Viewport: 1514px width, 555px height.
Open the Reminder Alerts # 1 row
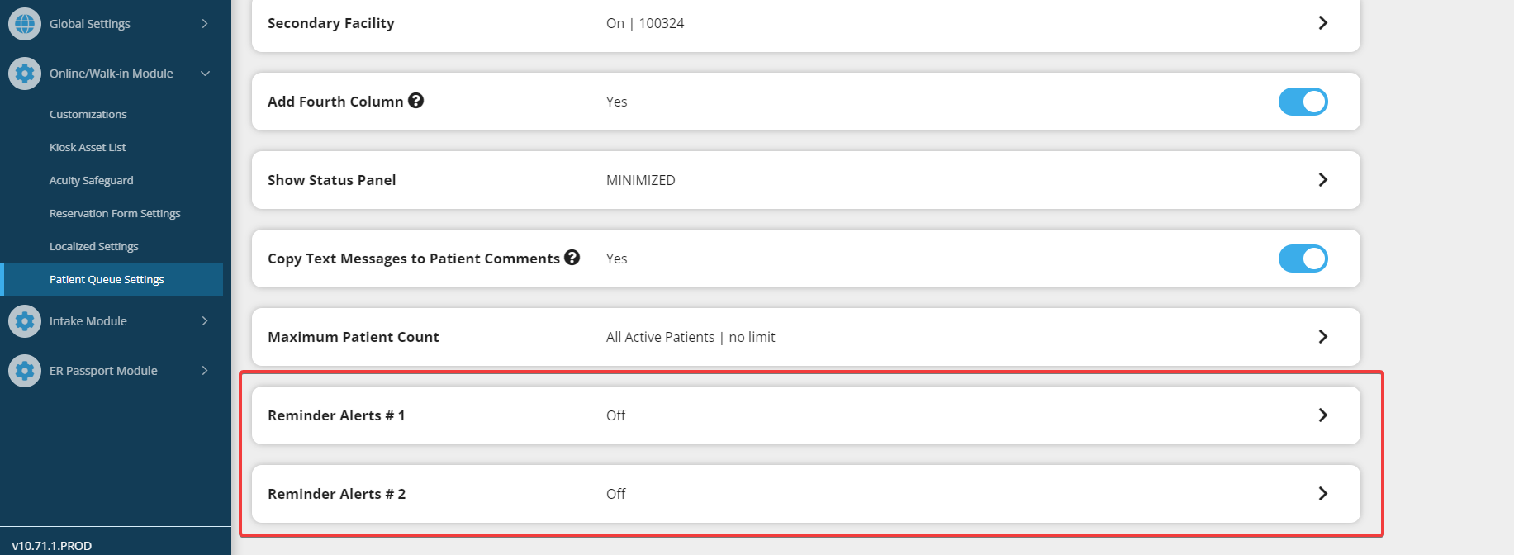tap(804, 415)
